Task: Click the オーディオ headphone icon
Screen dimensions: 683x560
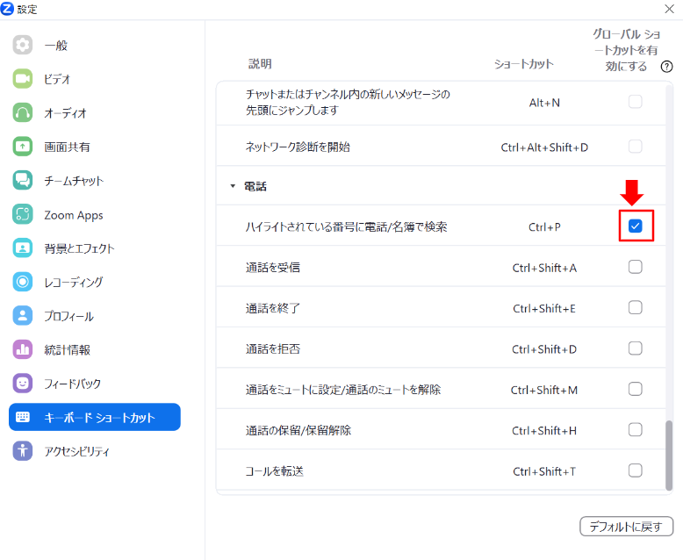Action: click(23, 112)
